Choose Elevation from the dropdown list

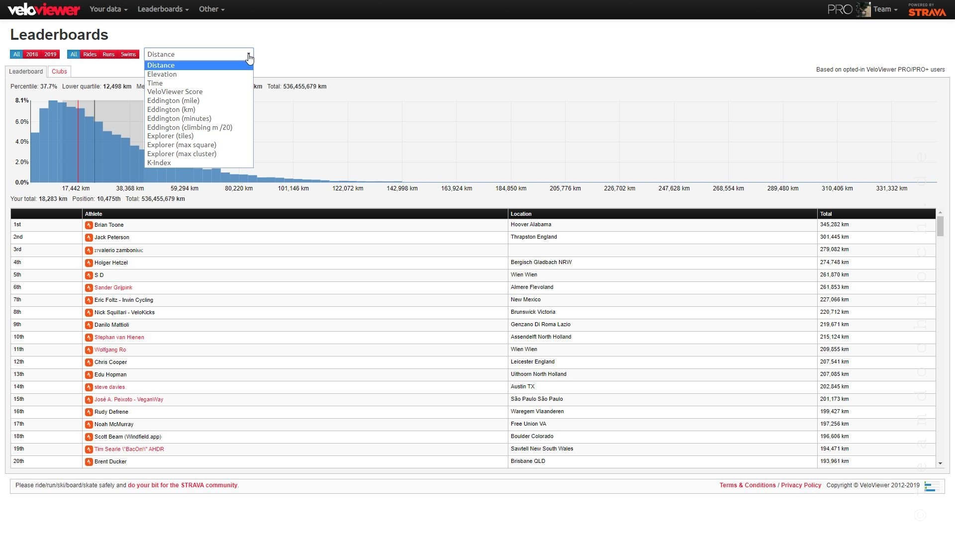(x=162, y=75)
